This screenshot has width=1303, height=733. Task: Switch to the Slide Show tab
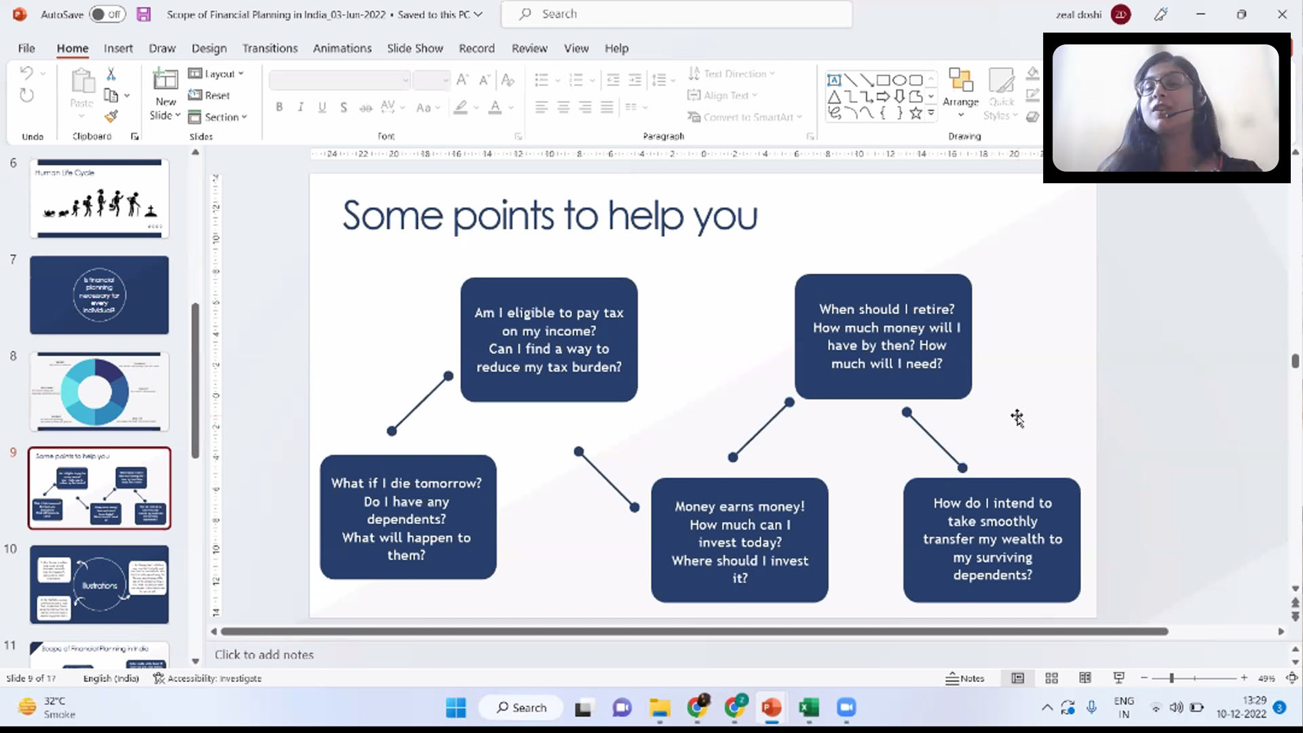415,48
